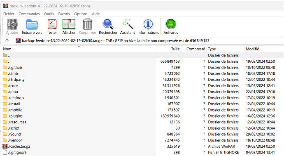Image resolution: width=284 pixels, height=156 pixels.
Task: Click the vendor folder icon
Action: [x=5, y=140]
